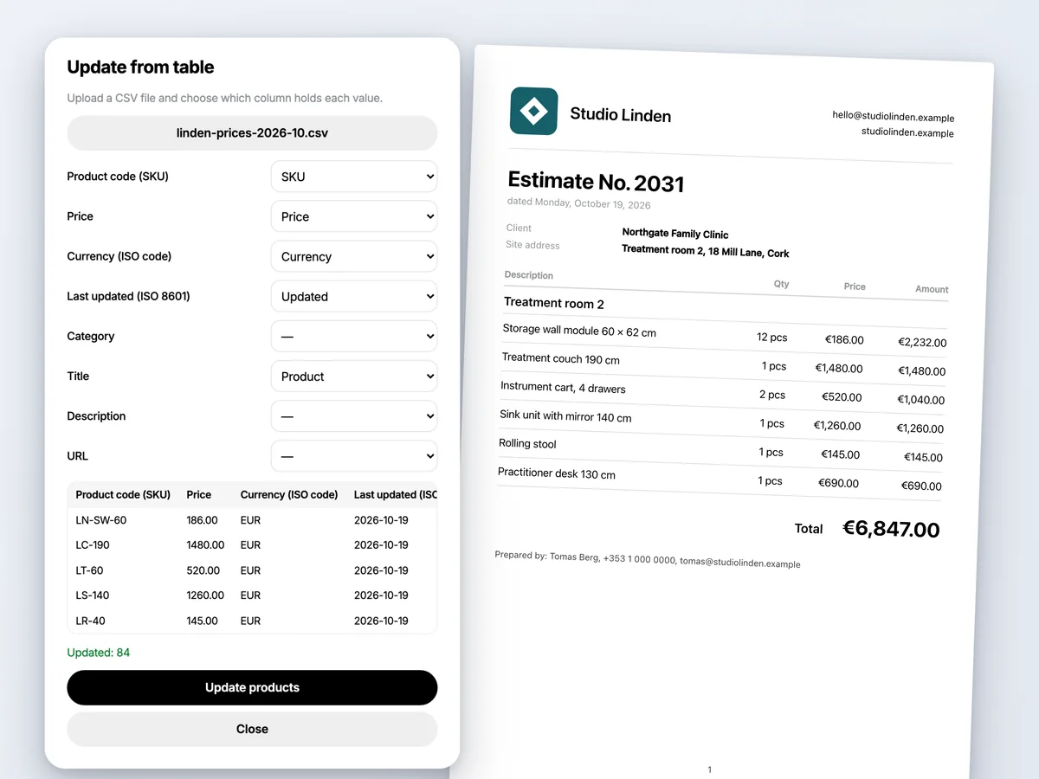This screenshot has width=1039, height=779.
Task: Click the 'Update from table' dialog title
Action: (x=140, y=68)
